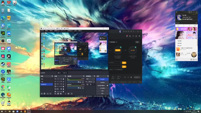Add a new source in OBS Sources panel

coord(55,94)
